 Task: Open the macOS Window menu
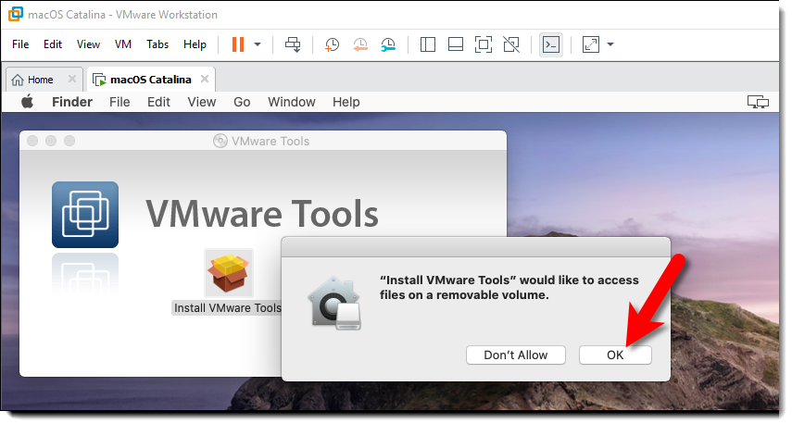[292, 102]
